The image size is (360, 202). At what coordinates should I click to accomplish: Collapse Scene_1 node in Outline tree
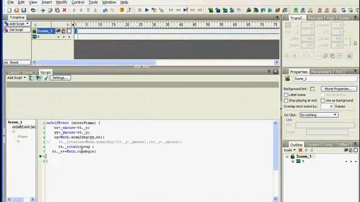tap(287, 157)
